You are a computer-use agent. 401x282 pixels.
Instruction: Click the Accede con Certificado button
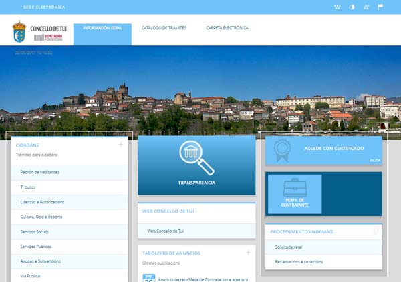pos(334,148)
